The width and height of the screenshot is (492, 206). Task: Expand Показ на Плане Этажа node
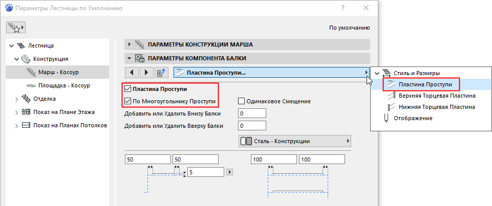click(x=16, y=112)
